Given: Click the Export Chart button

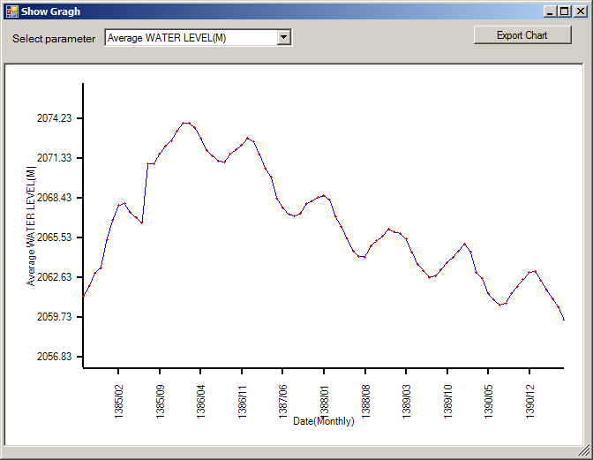Looking at the screenshot, I should point(522,35).
